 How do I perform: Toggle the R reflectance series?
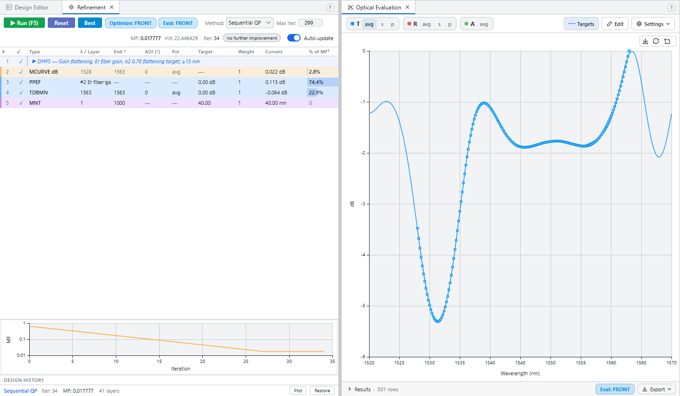tap(412, 24)
